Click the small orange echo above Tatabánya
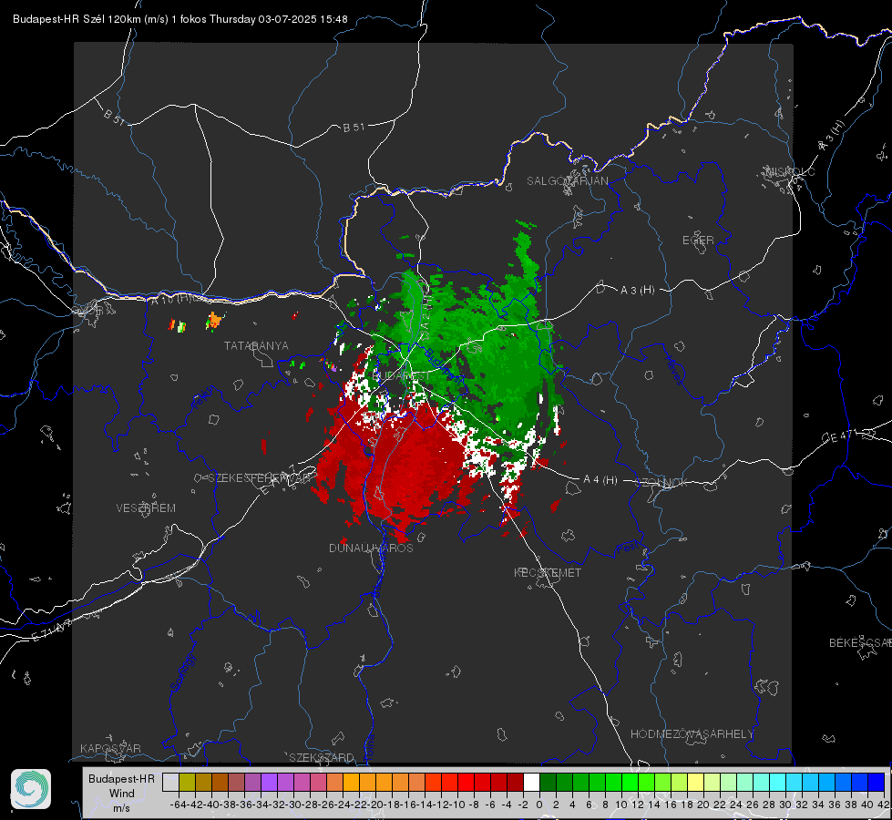 (214, 321)
